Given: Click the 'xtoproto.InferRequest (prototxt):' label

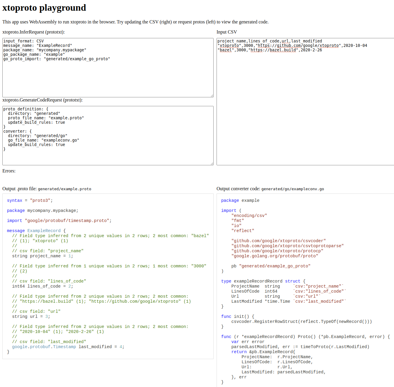Looking at the screenshot, I should (33, 32).
